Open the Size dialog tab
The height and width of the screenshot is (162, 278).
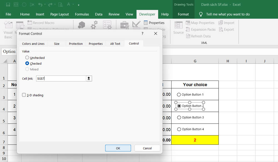(x=56, y=43)
